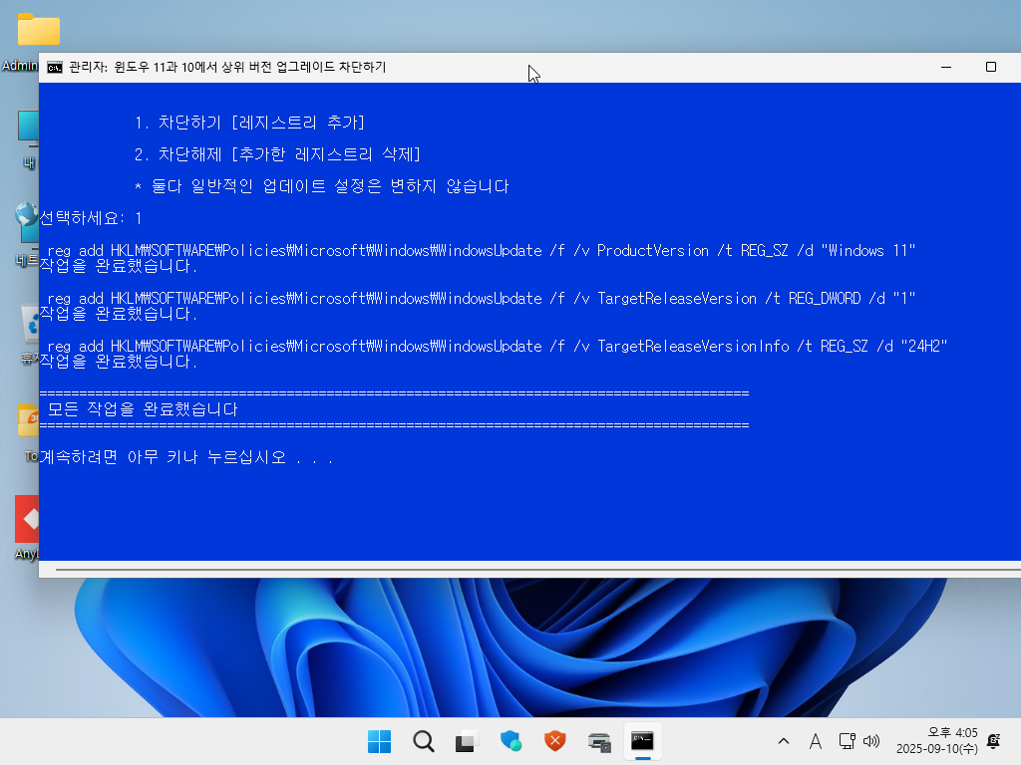Click the REG_DWORD TargetReleaseVersion line
The height and width of the screenshot is (765, 1021).
point(482,299)
